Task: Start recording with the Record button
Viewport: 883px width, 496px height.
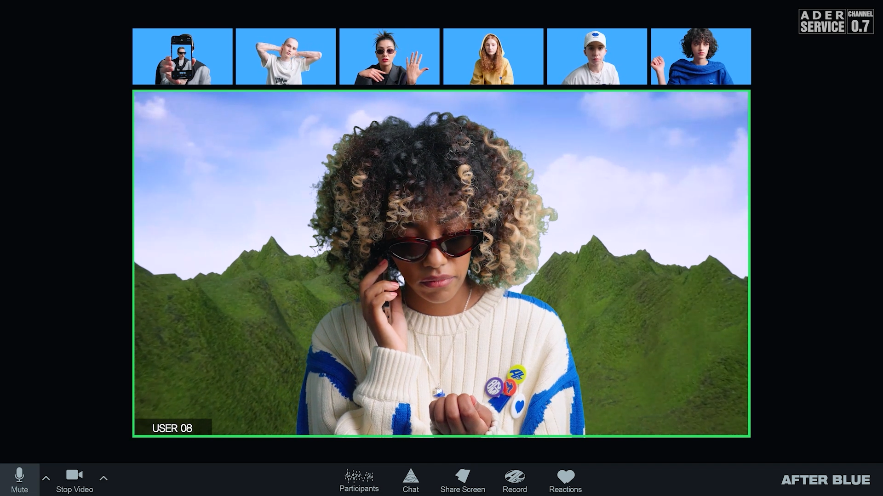Action: tap(515, 480)
